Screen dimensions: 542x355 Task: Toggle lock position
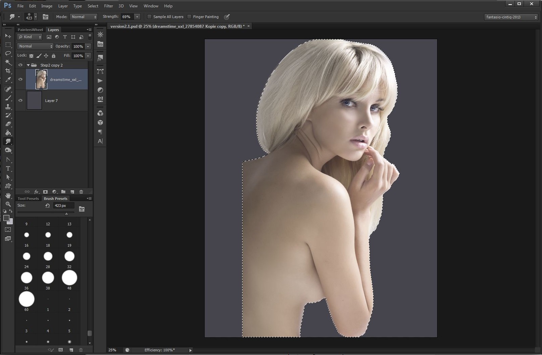[46, 56]
